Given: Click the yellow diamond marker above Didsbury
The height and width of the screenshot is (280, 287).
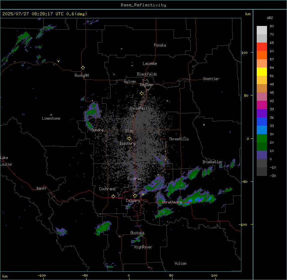Looking at the screenshot, I should coord(129,138).
